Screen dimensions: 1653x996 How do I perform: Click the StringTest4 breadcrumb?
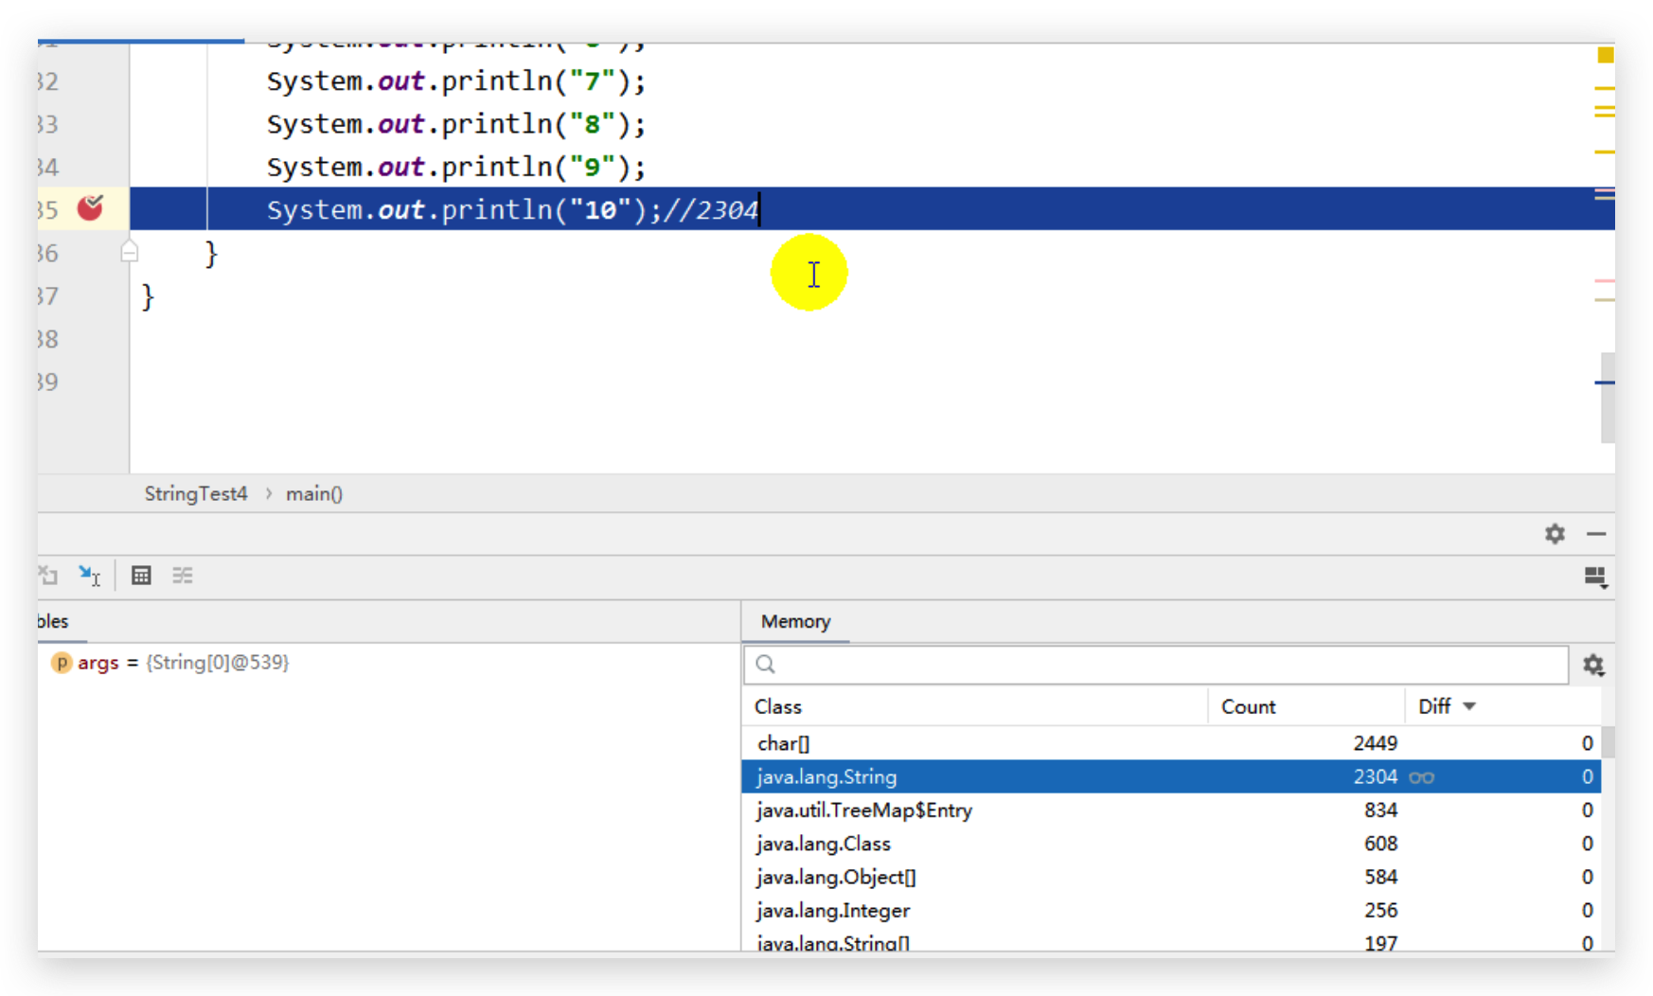pyautogui.click(x=195, y=493)
